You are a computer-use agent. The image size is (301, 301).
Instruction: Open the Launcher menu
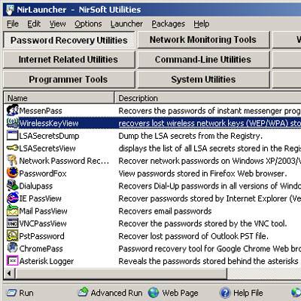pyautogui.click(x=126, y=23)
